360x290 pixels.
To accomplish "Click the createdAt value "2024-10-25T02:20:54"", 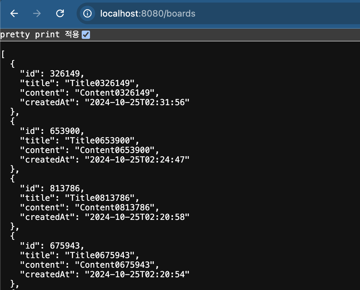I will (137, 274).
